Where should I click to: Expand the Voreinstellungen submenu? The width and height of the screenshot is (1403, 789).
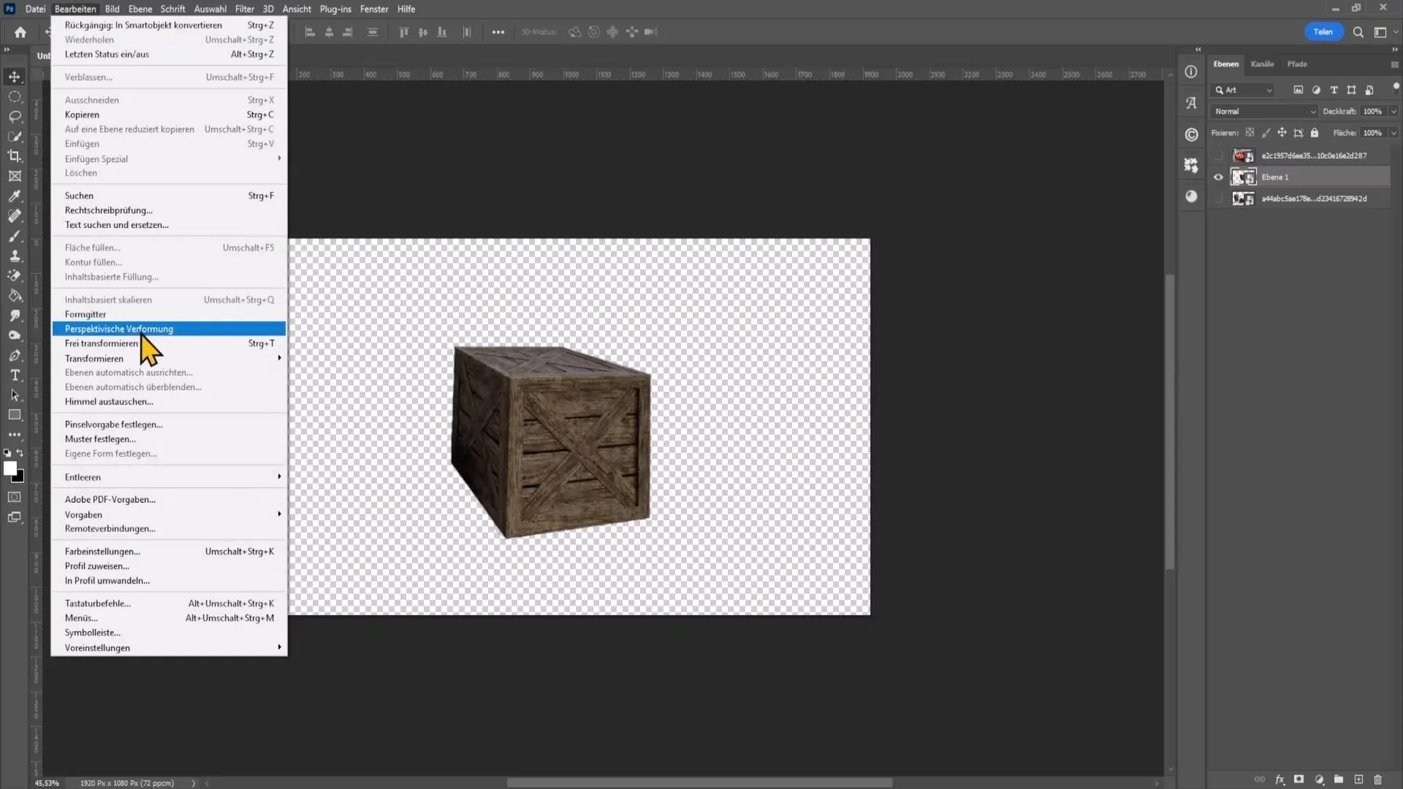169,648
